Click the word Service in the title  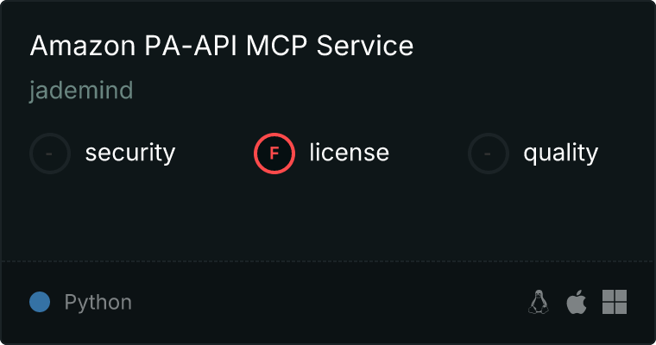(365, 46)
